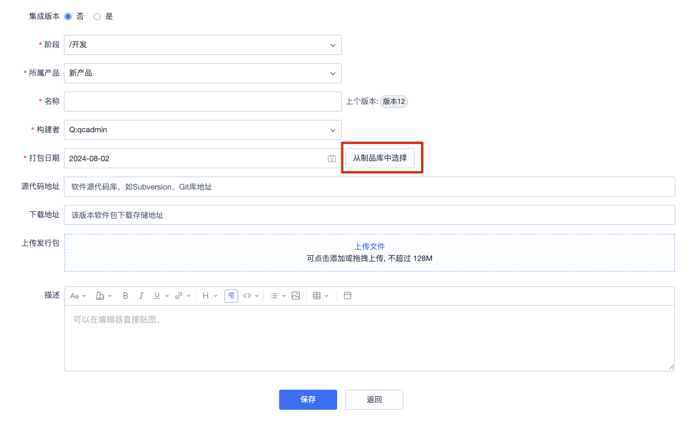The height and width of the screenshot is (421, 689).
Task: Click 从制品库中选择 button
Action: (x=380, y=158)
